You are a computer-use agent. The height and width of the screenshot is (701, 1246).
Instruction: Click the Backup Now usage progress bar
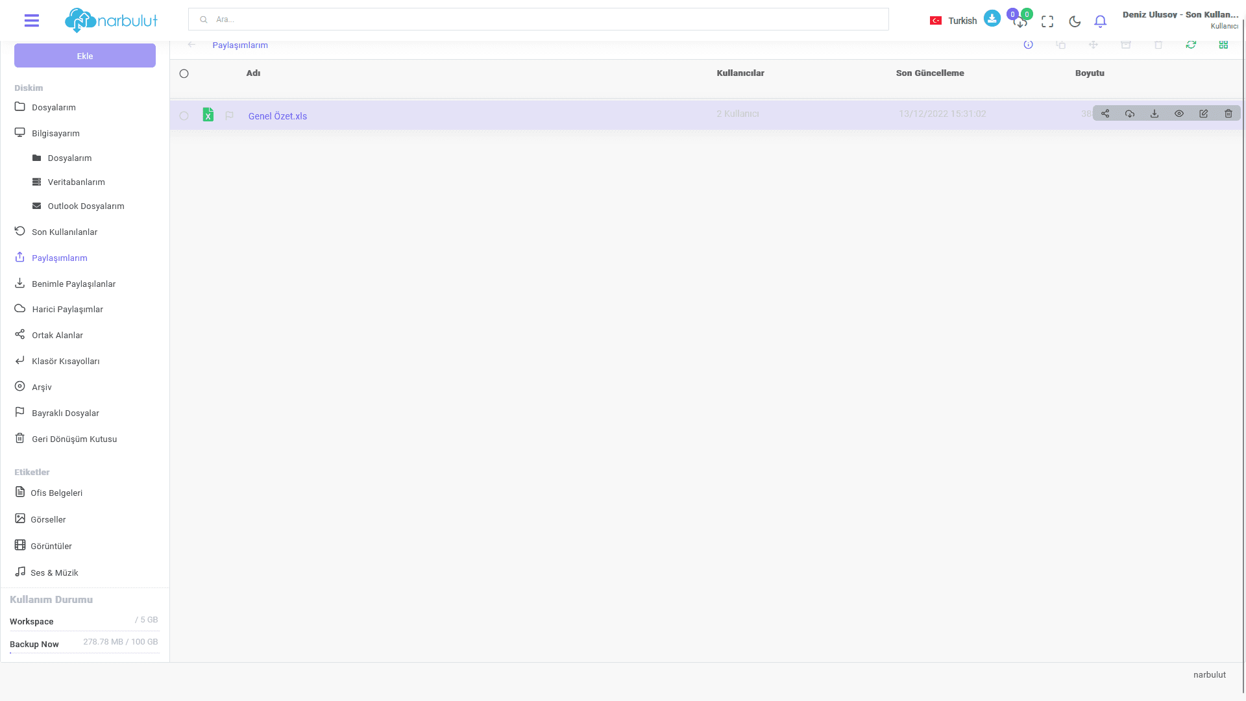pyautogui.click(x=84, y=653)
